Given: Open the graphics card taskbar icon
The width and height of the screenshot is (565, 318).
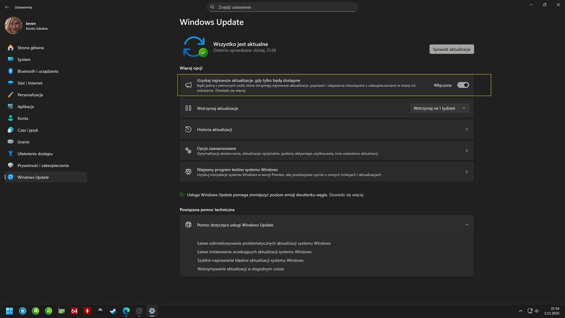Looking at the screenshot, I should [61, 311].
